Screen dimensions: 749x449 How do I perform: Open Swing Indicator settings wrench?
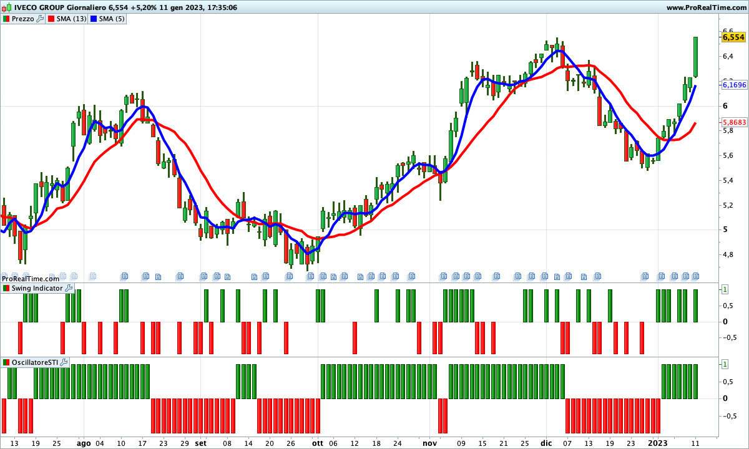point(69,288)
